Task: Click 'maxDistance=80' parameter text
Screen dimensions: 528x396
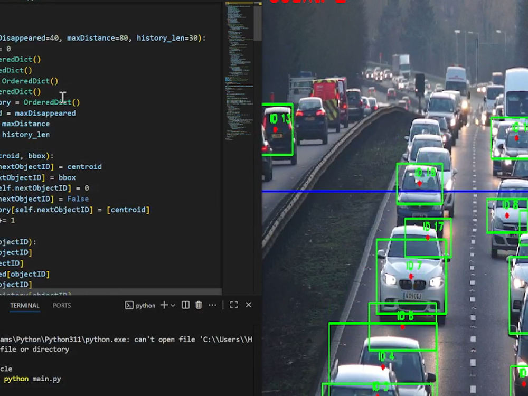Action: tap(97, 38)
